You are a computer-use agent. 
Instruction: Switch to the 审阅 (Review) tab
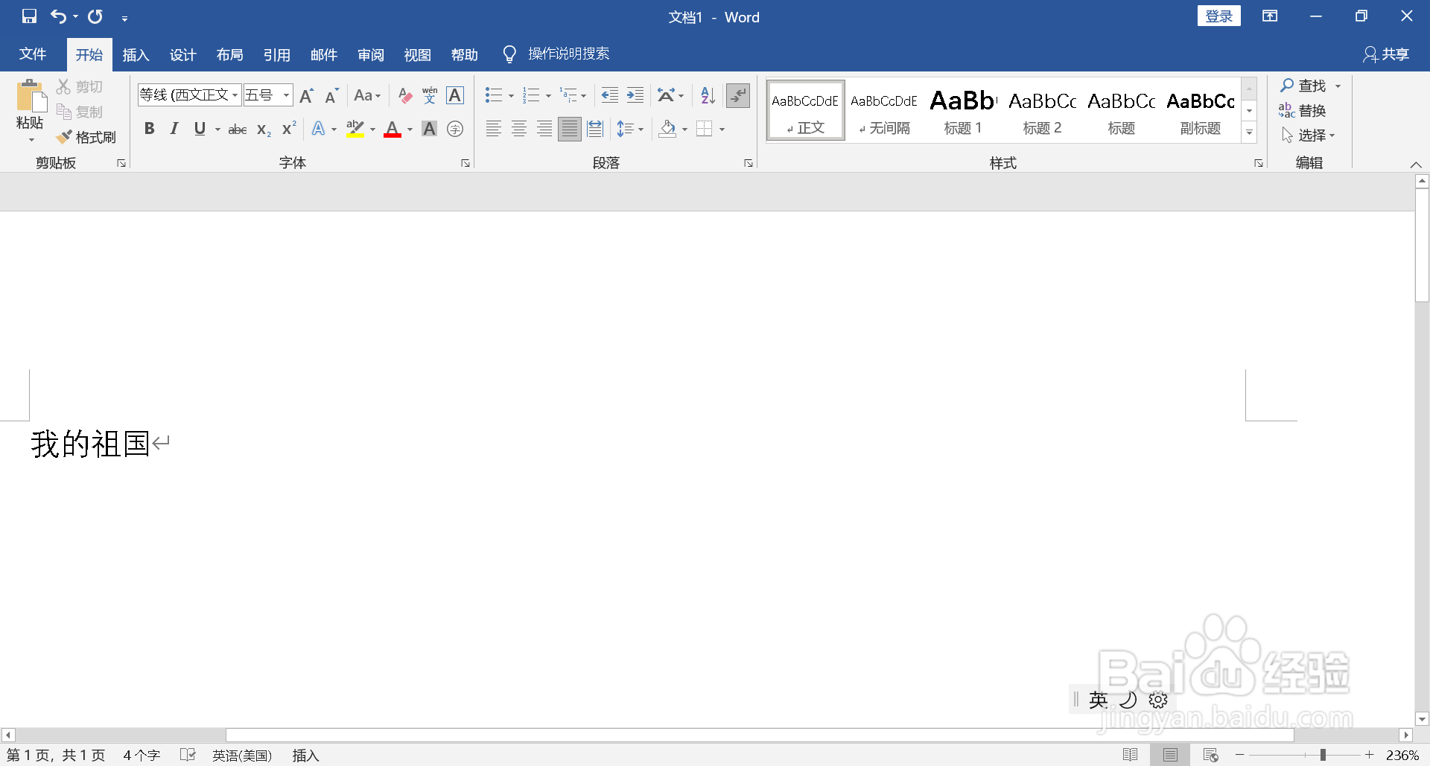370,54
